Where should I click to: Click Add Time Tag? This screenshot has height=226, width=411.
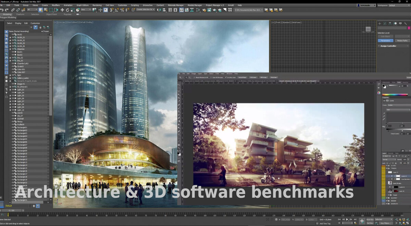(325, 223)
